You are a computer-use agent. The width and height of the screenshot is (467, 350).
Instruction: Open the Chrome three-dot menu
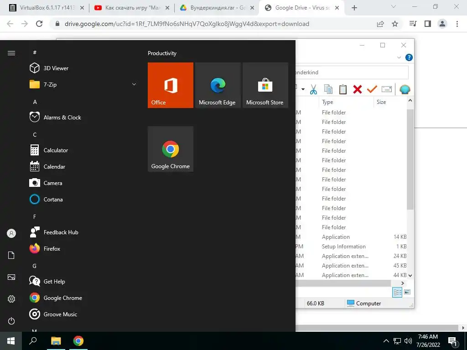point(457,24)
